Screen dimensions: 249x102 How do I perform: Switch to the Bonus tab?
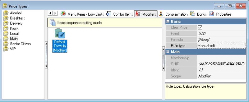point(198,14)
